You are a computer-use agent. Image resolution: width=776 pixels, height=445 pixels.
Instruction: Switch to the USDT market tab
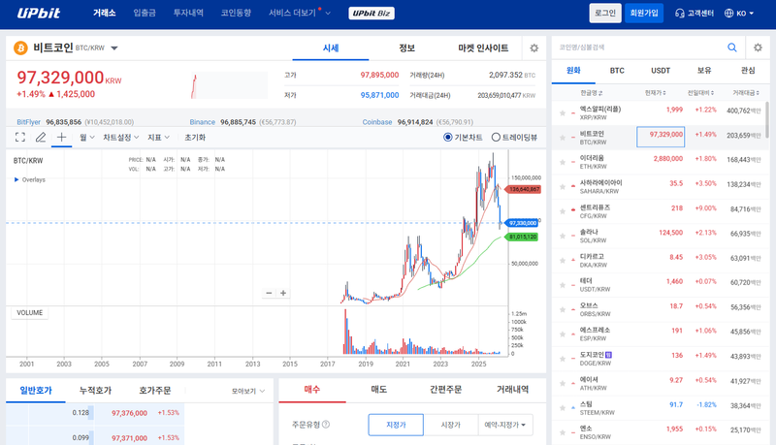pyautogui.click(x=661, y=71)
